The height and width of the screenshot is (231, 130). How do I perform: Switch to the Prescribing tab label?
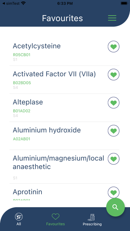(x=92, y=224)
